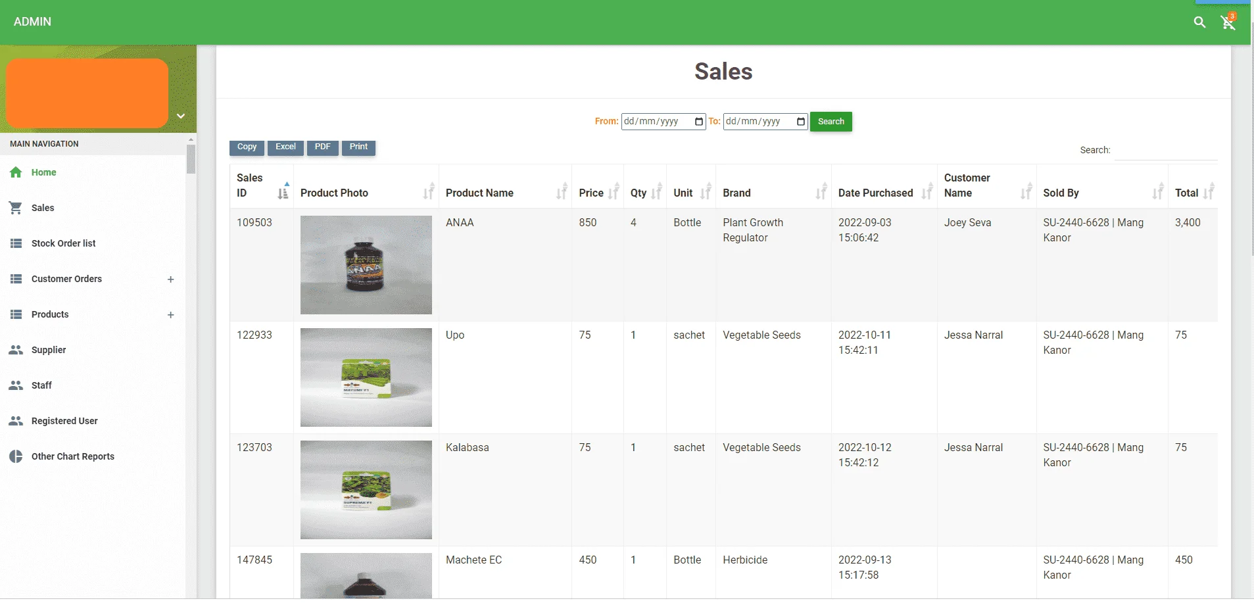Export table with PDF button
The width and height of the screenshot is (1254, 603).
(x=322, y=147)
